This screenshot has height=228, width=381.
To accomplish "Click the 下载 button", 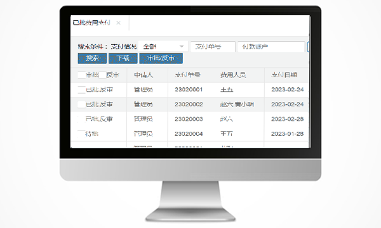I will point(123,58).
